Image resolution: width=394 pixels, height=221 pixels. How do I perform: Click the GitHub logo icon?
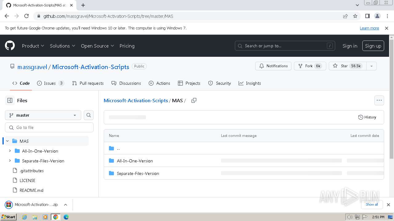tap(10, 46)
